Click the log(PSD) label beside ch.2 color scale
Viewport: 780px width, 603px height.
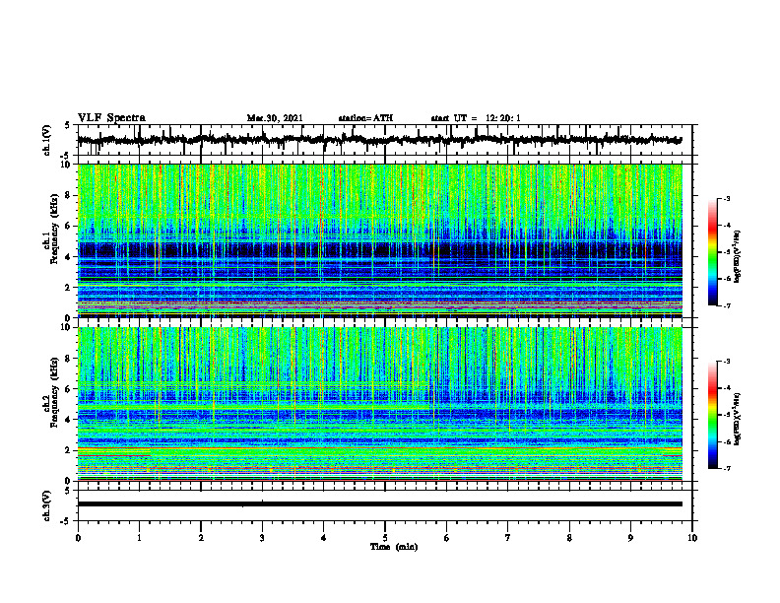(x=738, y=418)
